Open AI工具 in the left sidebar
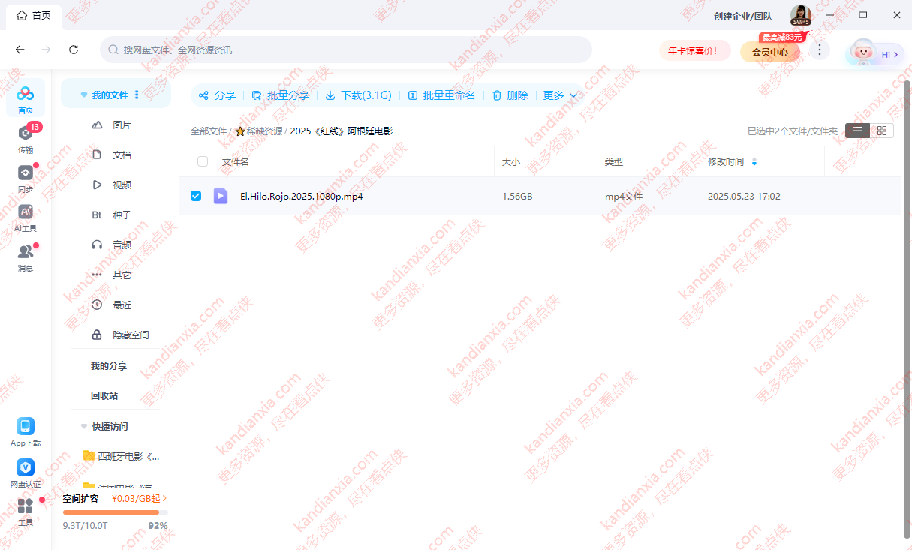 [x=26, y=212]
